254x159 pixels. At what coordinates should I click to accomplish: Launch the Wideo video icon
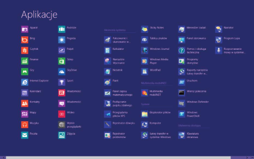[x=62, y=114]
